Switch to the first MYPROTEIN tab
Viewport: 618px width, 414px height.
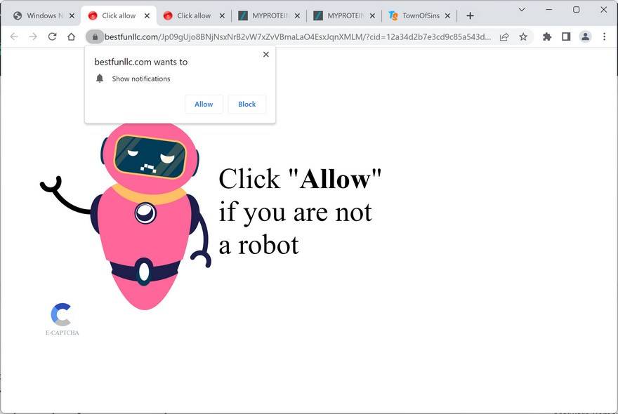pos(268,15)
